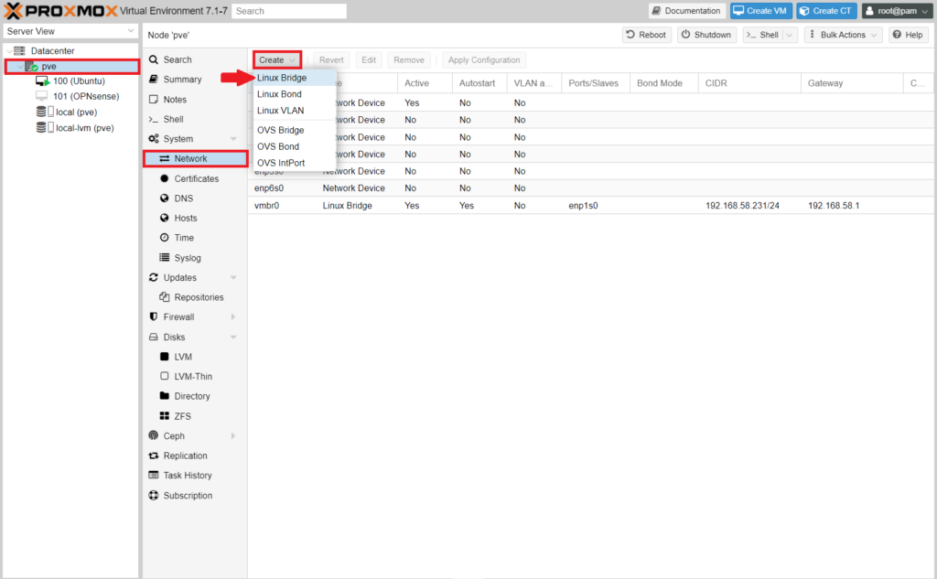Click the Revert button
The height and width of the screenshot is (579, 937).
331,59
